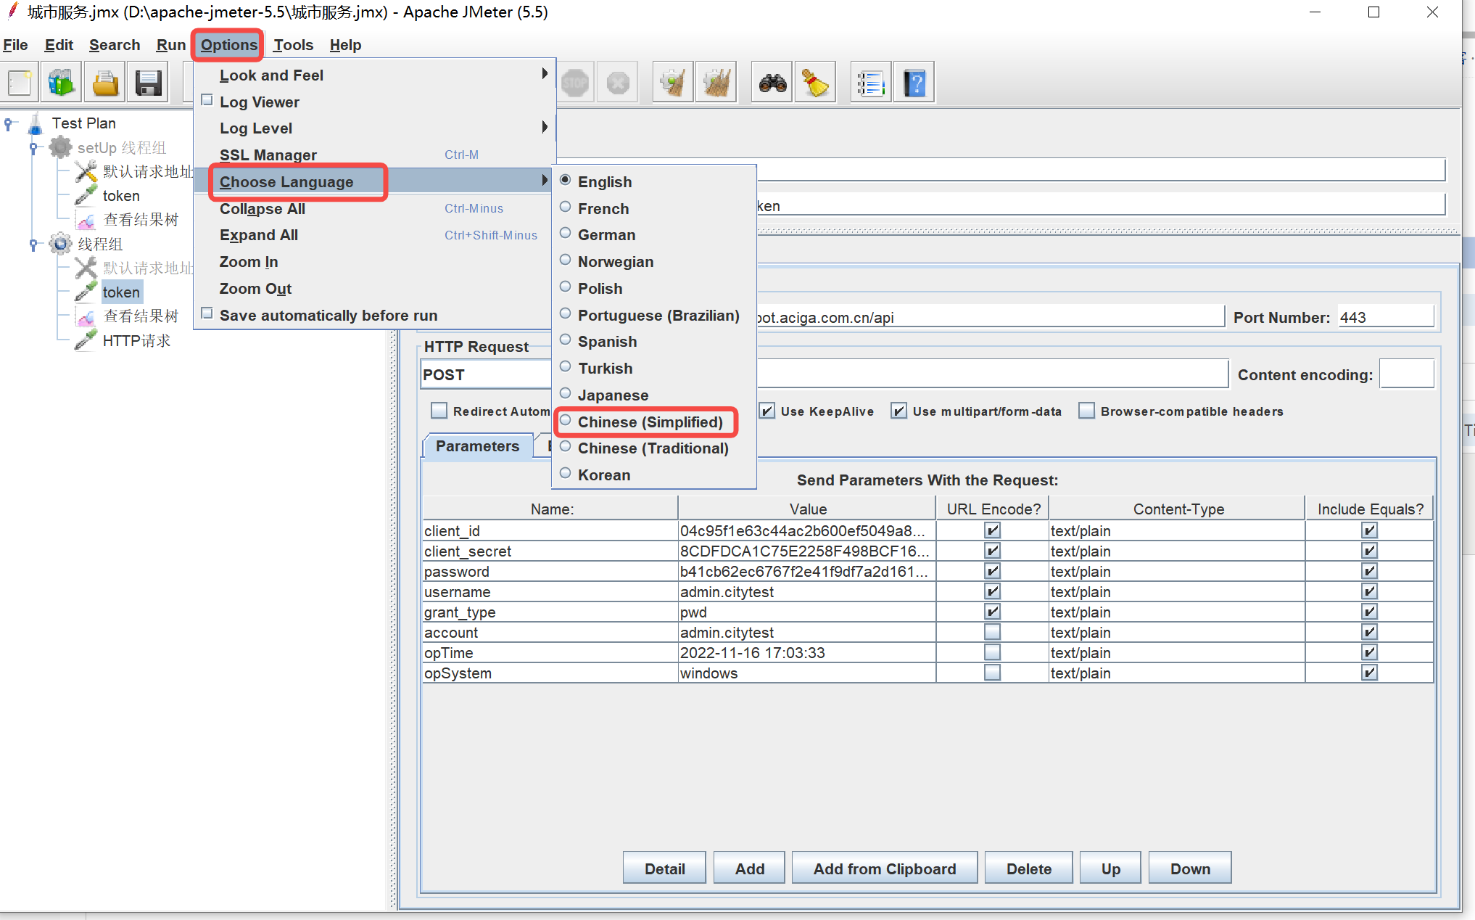This screenshot has height=920, width=1475.
Task: Click the Help question mark icon
Action: click(x=914, y=83)
